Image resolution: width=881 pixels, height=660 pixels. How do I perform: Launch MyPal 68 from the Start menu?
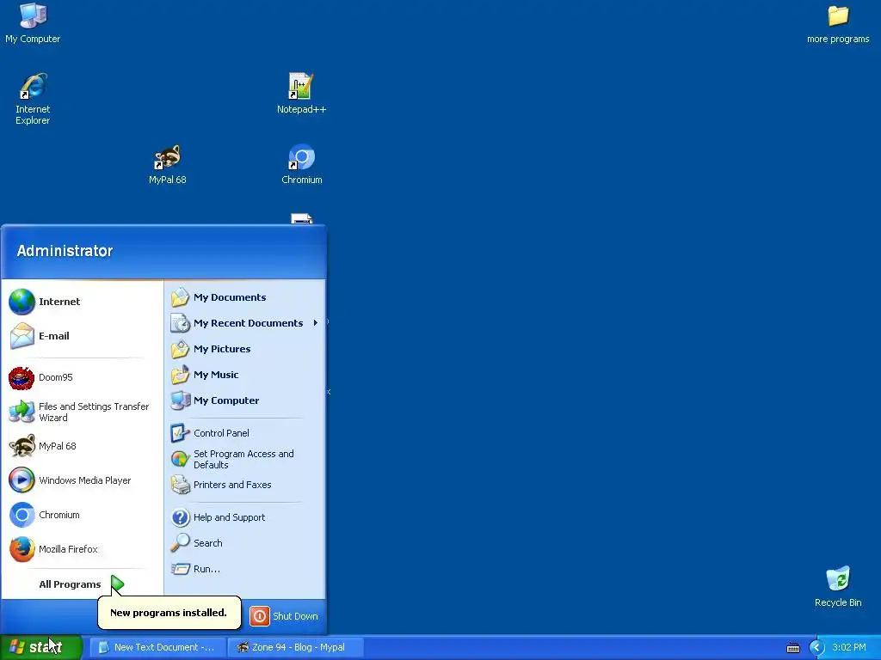click(82, 446)
